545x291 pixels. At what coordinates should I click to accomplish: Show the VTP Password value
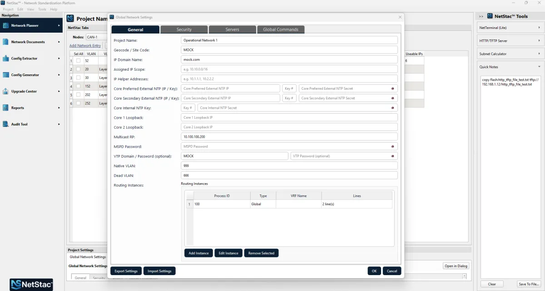point(392,156)
